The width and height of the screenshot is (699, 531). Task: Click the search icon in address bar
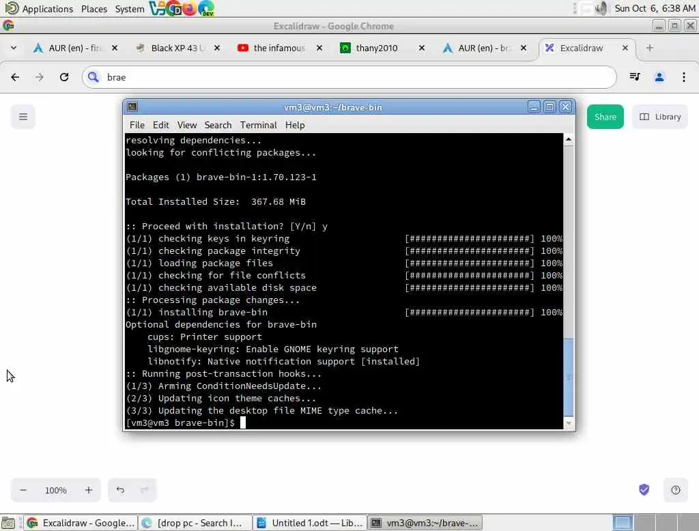tap(93, 77)
